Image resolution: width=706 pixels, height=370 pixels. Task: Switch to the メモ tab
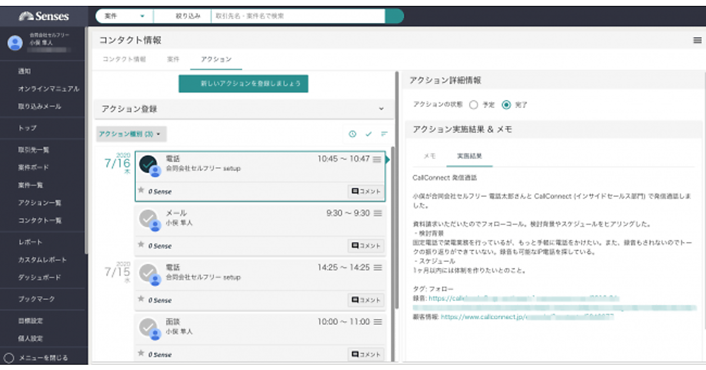click(429, 156)
